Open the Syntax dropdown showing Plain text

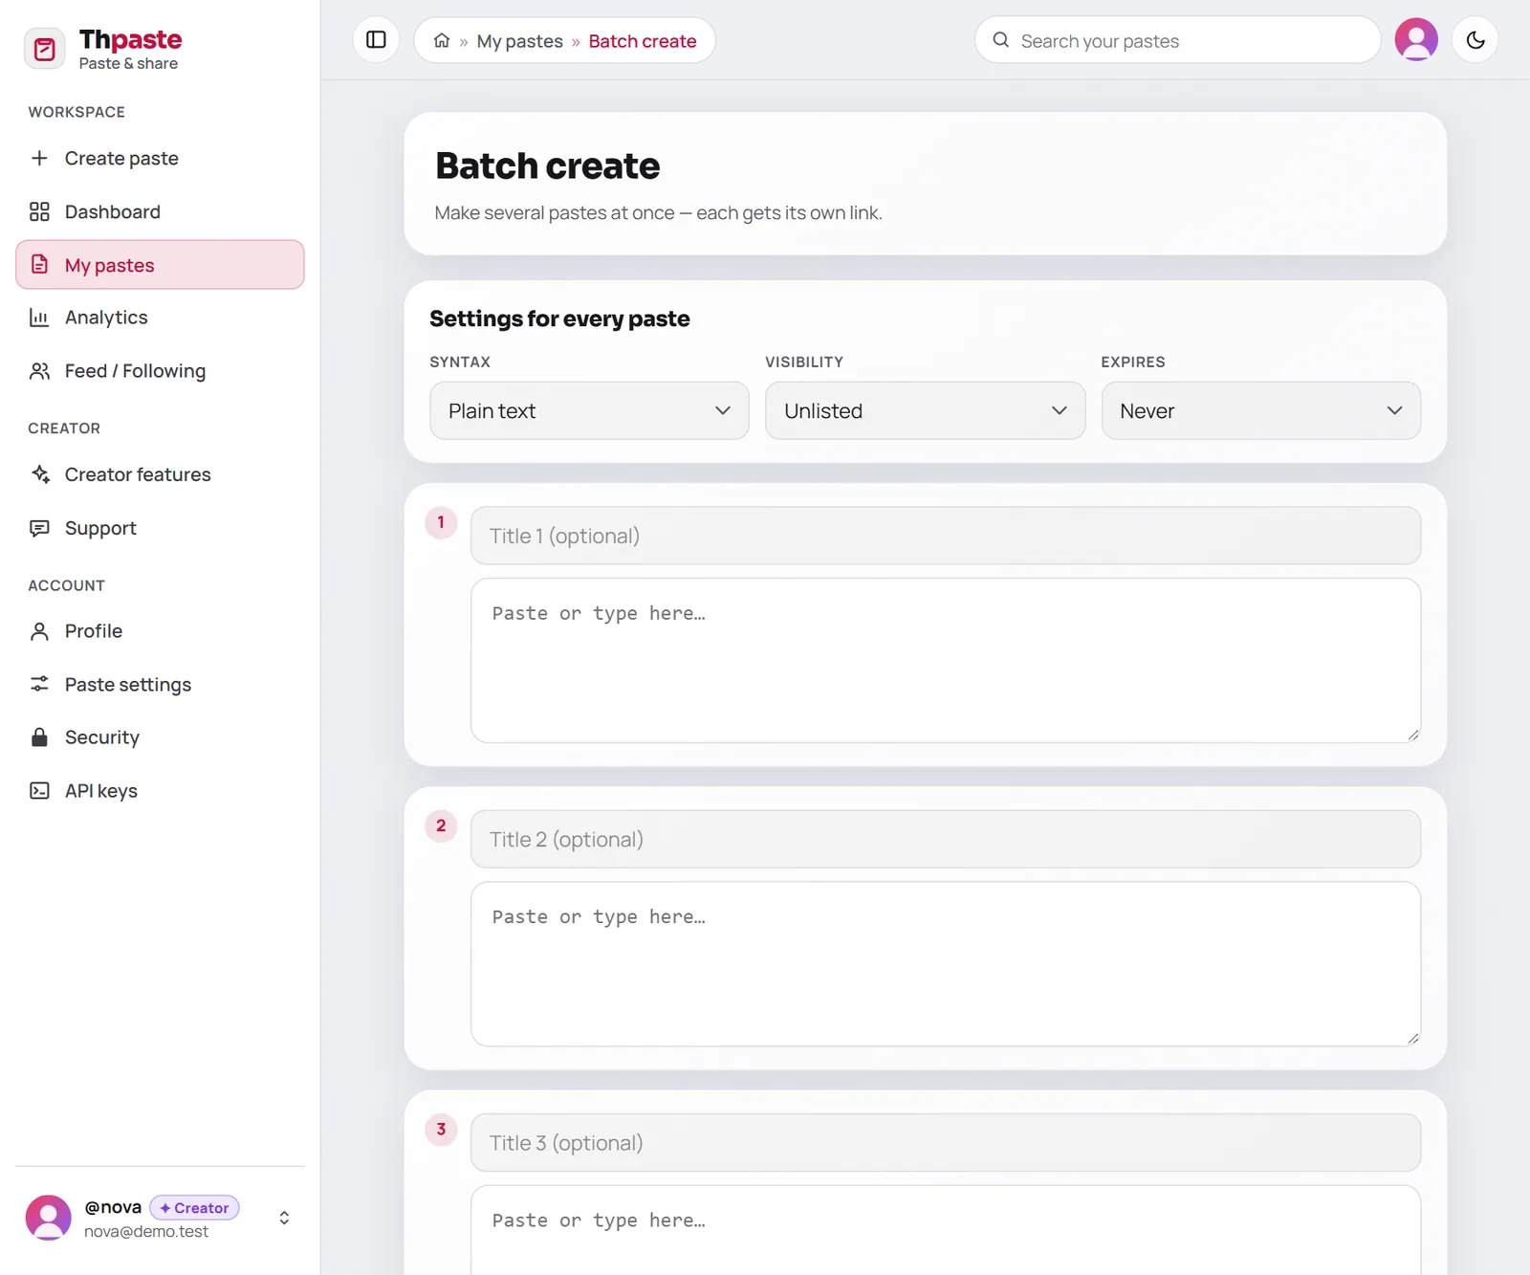[x=589, y=411]
